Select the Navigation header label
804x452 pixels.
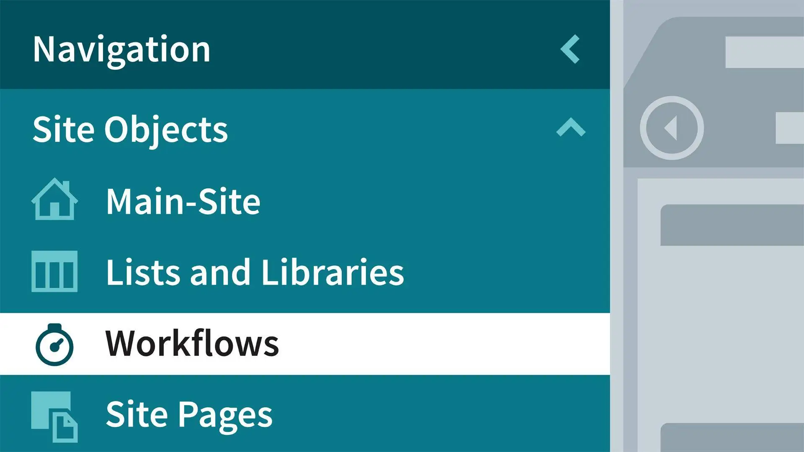[121, 50]
